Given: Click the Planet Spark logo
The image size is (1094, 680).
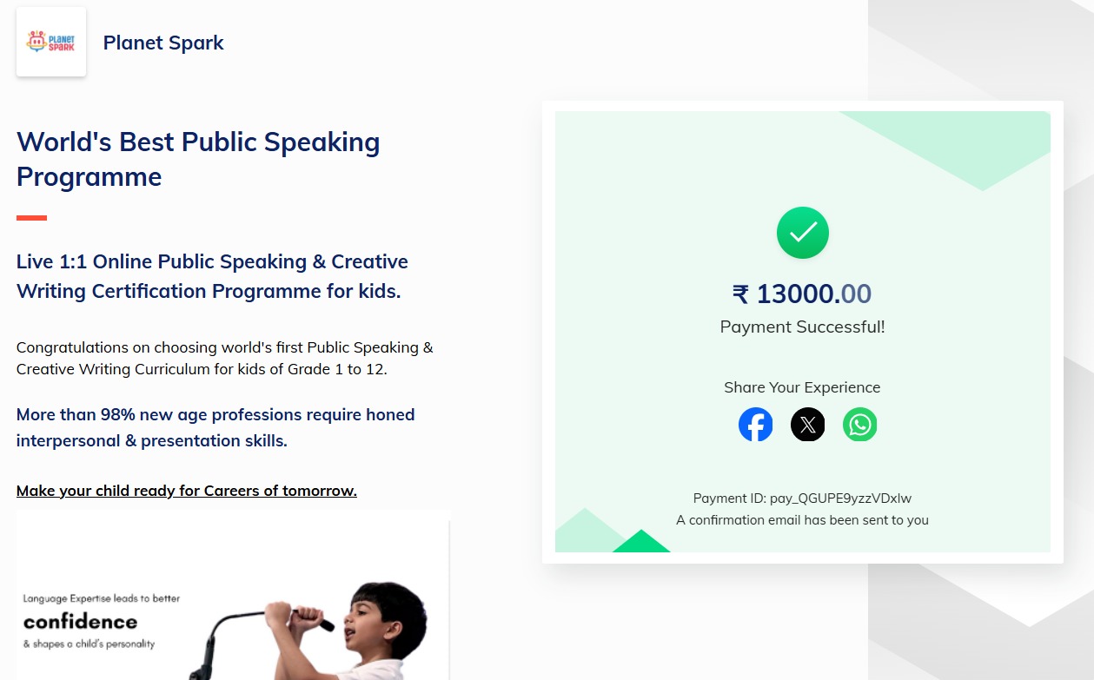Looking at the screenshot, I should [51, 42].
